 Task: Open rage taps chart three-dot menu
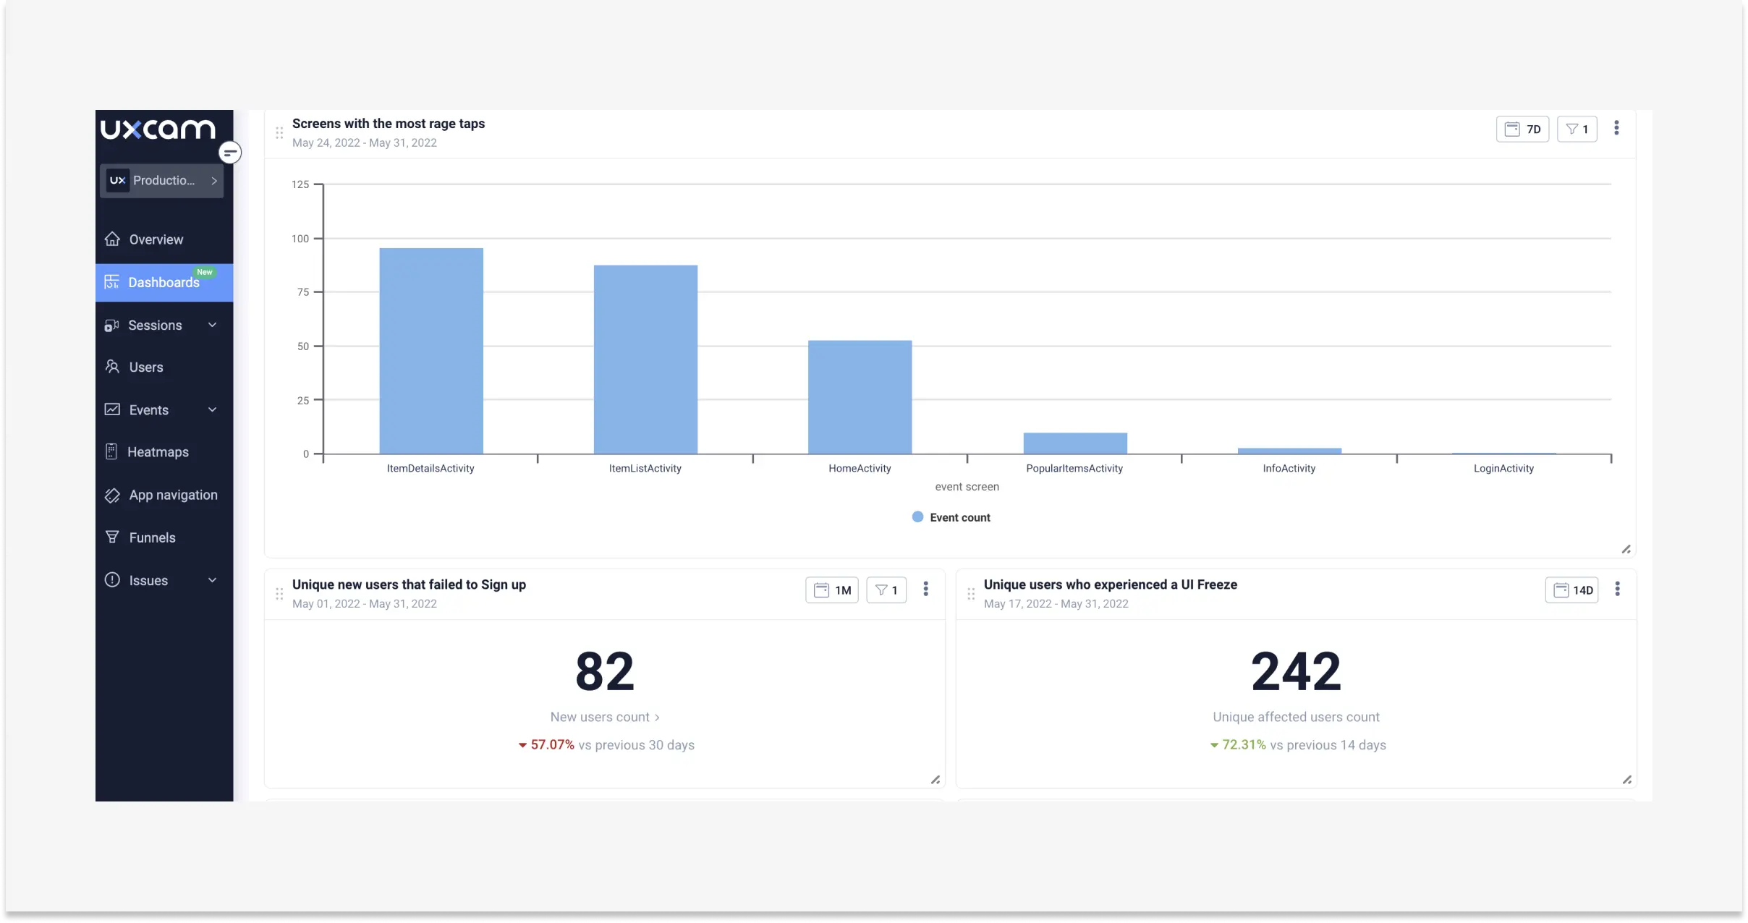pyautogui.click(x=1616, y=129)
